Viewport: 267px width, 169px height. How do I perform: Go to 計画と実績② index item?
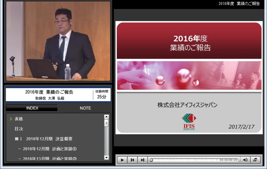pos(47,159)
